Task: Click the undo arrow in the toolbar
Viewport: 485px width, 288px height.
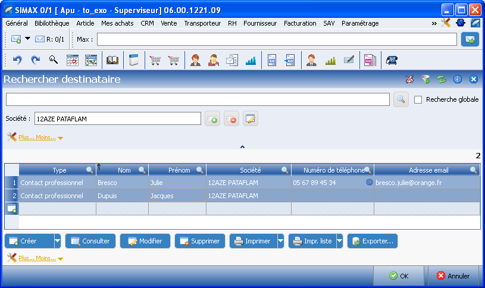Action: click(17, 60)
